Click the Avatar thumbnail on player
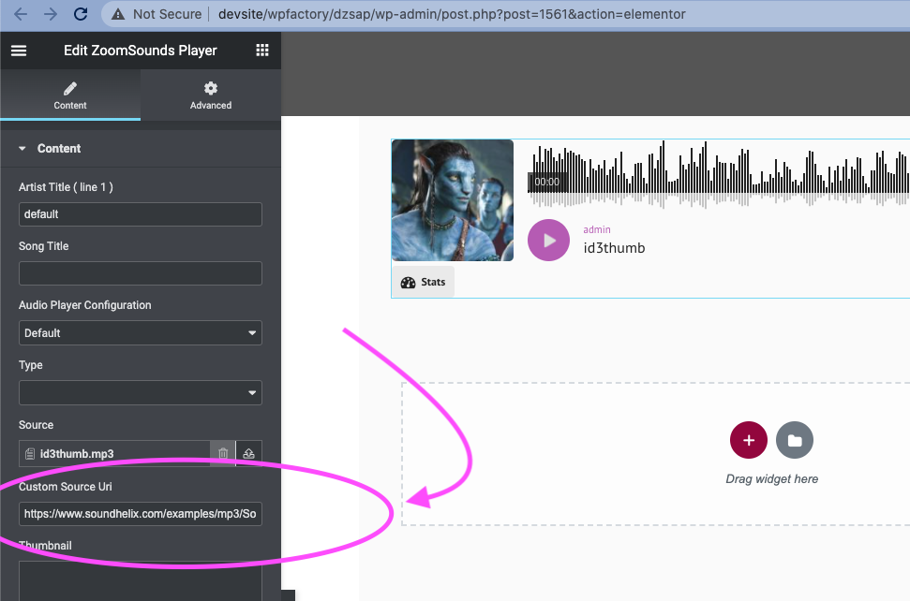This screenshot has height=601, width=910. [x=453, y=200]
